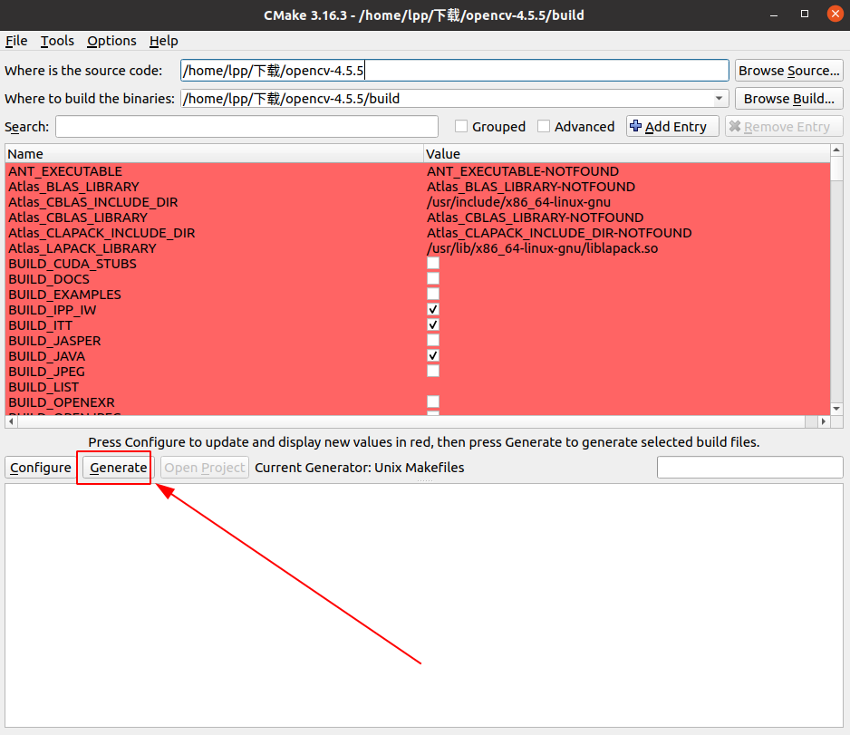Click the Open Project button

[x=205, y=468]
